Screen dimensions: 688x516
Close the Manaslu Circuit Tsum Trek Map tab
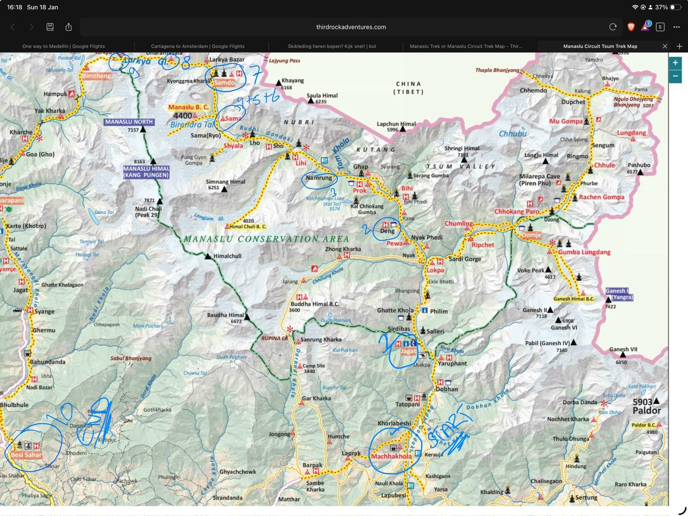pyautogui.click(x=665, y=46)
